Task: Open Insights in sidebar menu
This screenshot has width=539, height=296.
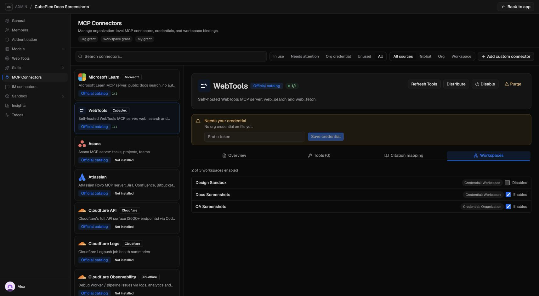Action: coord(35,106)
